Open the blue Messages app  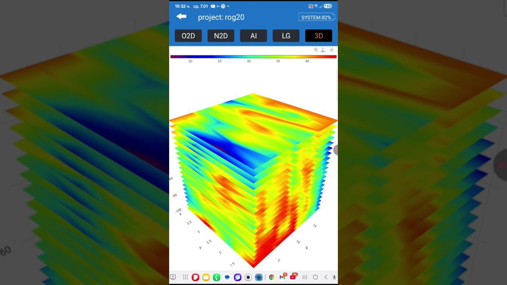tap(227, 277)
